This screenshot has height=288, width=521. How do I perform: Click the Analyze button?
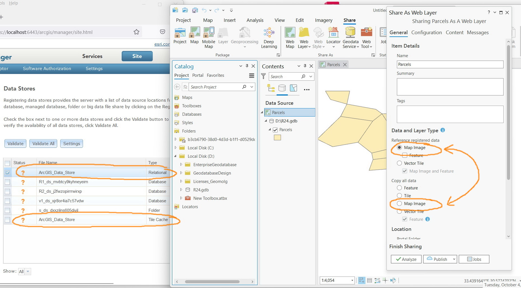406,259
